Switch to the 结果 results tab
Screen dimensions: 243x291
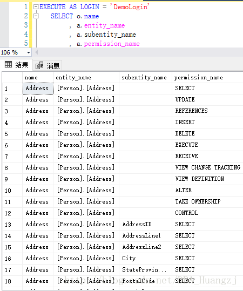pos(17,65)
